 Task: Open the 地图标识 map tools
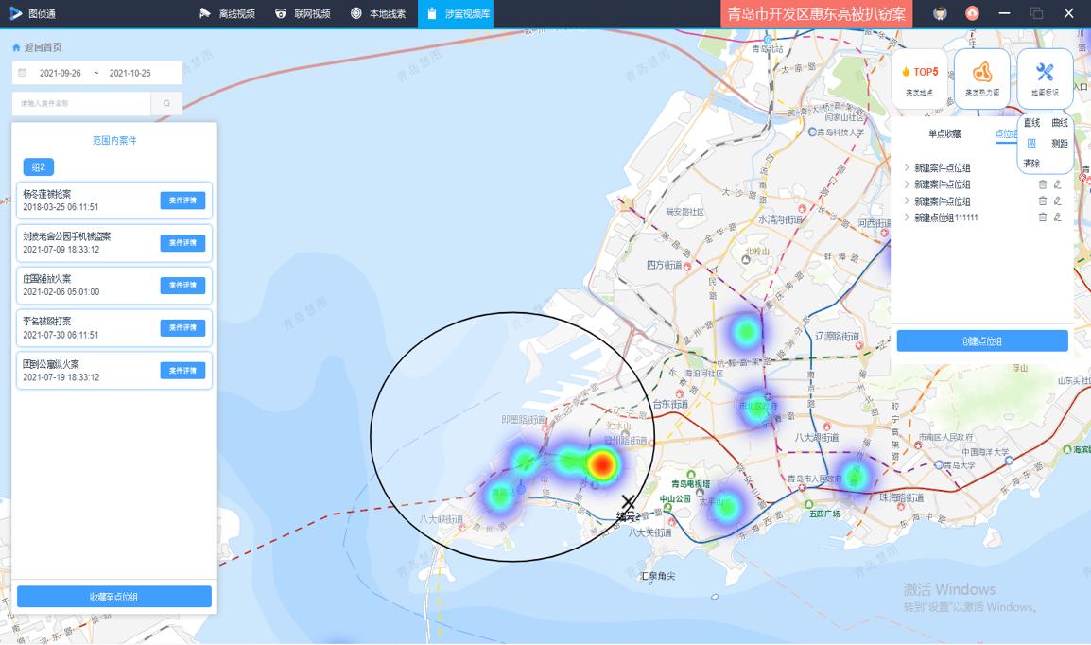click(1045, 78)
